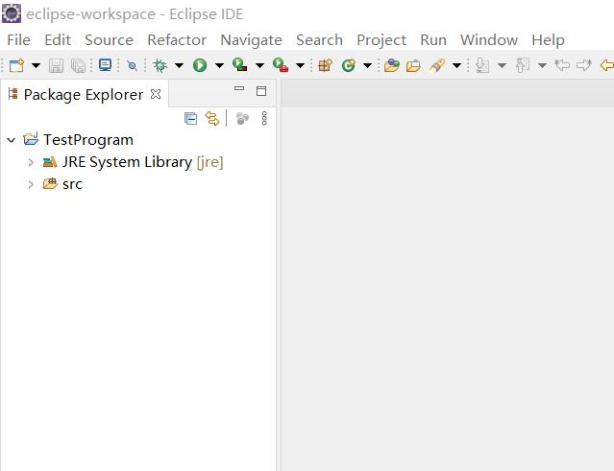Click the Coverage run icon

(239, 65)
